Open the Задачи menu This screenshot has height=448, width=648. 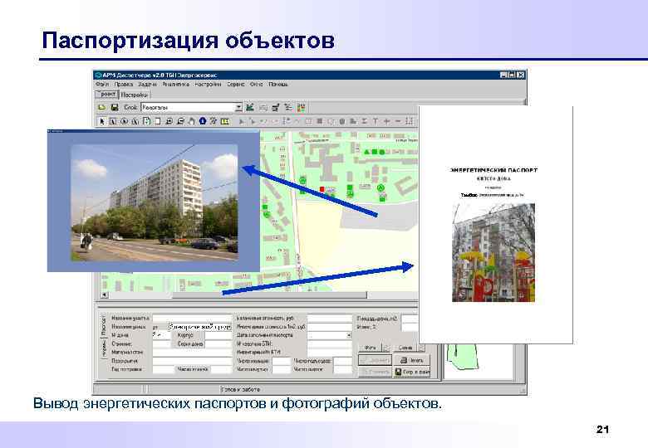point(148,84)
